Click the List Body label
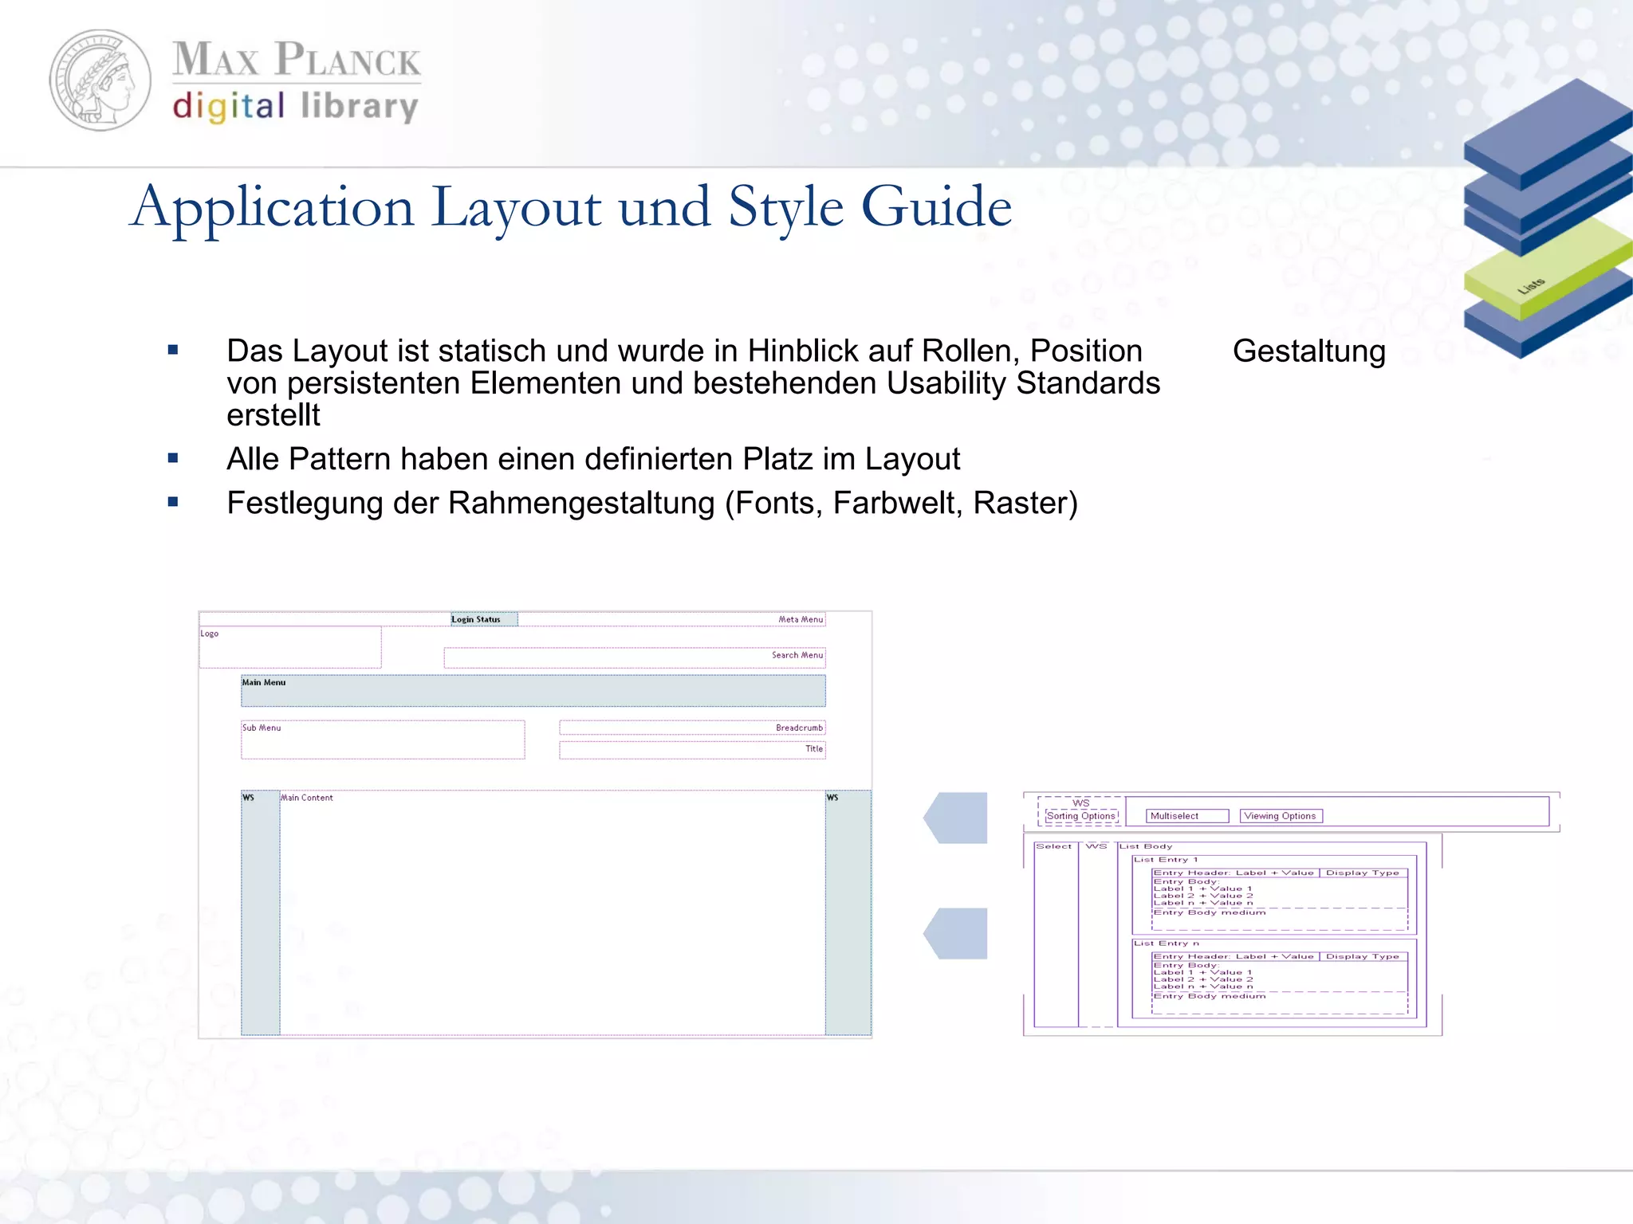This screenshot has height=1224, width=1633. tap(1145, 846)
